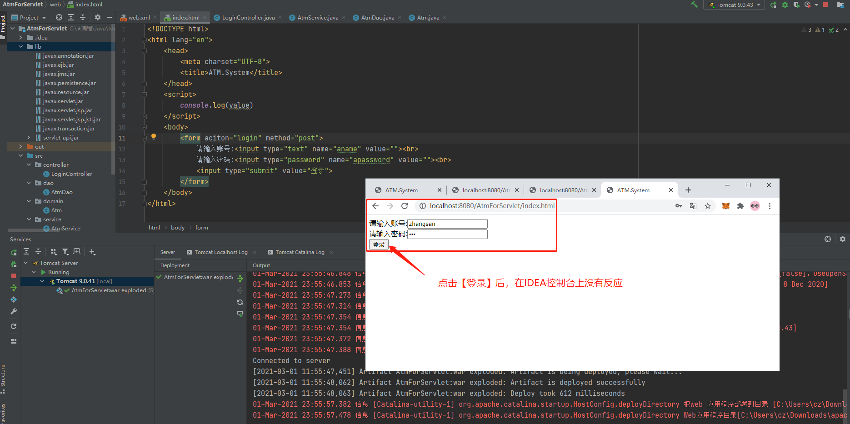
Task: Expand servlet-api.jar in the tree
Action: click(x=29, y=138)
